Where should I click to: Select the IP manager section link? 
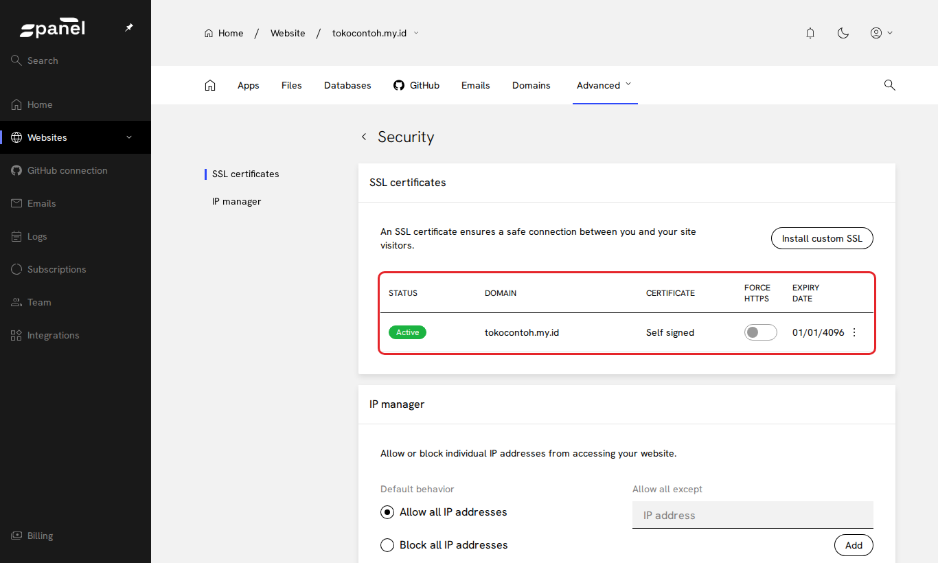click(237, 202)
